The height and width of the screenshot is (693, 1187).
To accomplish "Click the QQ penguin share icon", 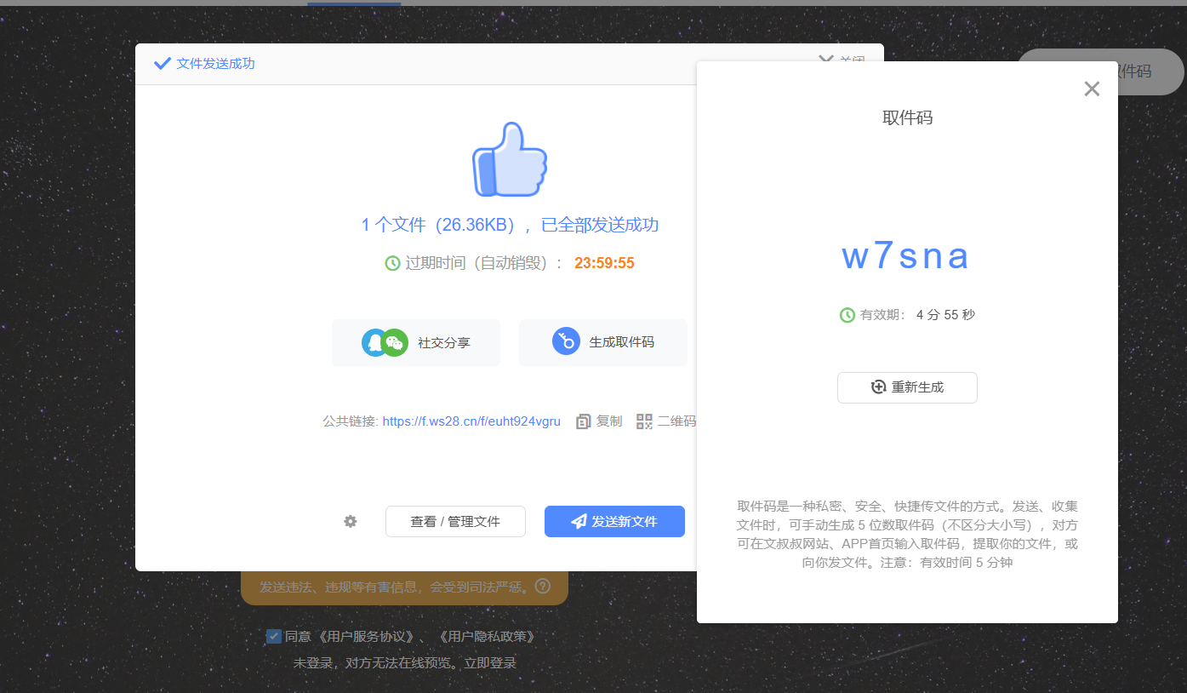I will point(374,342).
